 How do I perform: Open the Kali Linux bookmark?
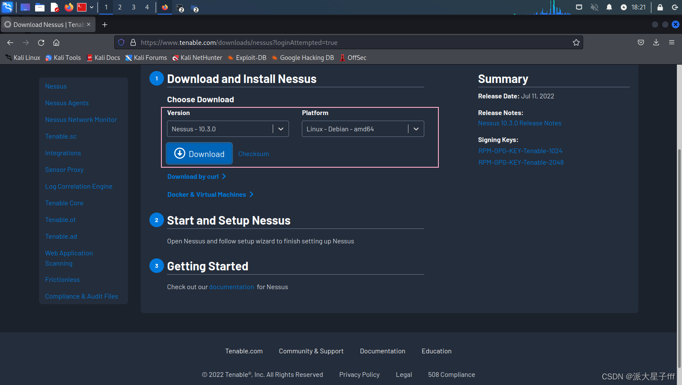23,58
